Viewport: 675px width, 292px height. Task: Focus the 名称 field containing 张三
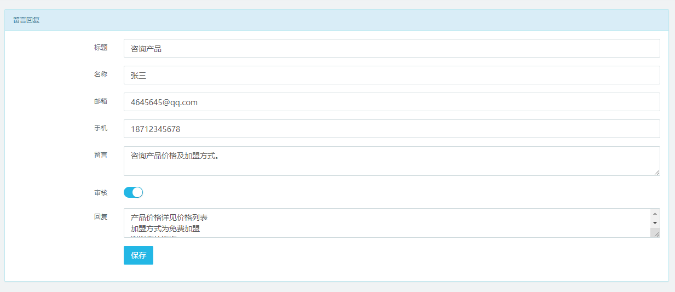point(391,75)
